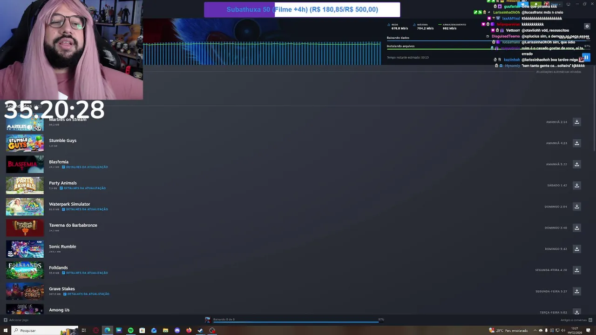596x335 pixels.
Task: Select Stumble Guys thumbnail
Action: 25,143
